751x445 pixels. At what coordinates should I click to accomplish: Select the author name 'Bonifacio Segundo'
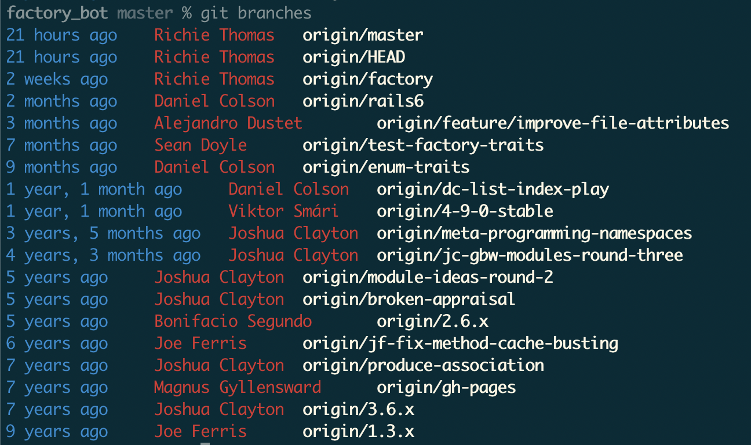(x=233, y=322)
